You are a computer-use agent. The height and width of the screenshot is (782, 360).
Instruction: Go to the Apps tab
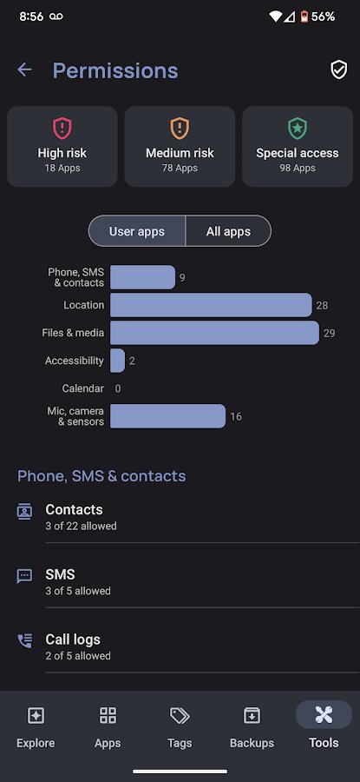(108, 726)
